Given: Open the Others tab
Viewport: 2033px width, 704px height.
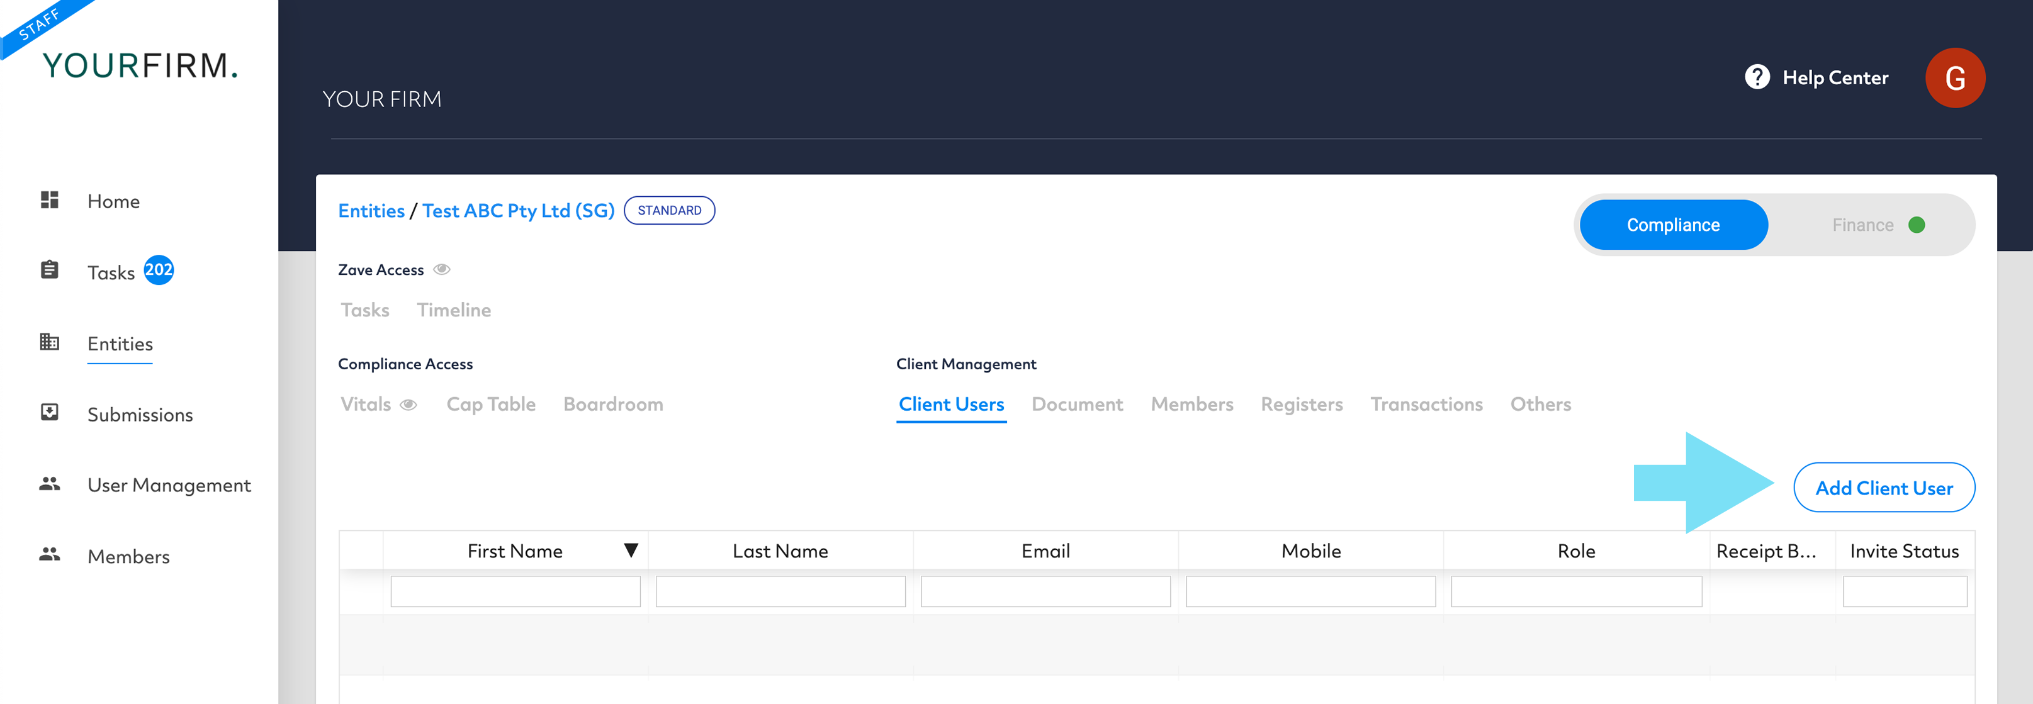Looking at the screenshot, I should pyautogui.click(x=1541, y=404).
